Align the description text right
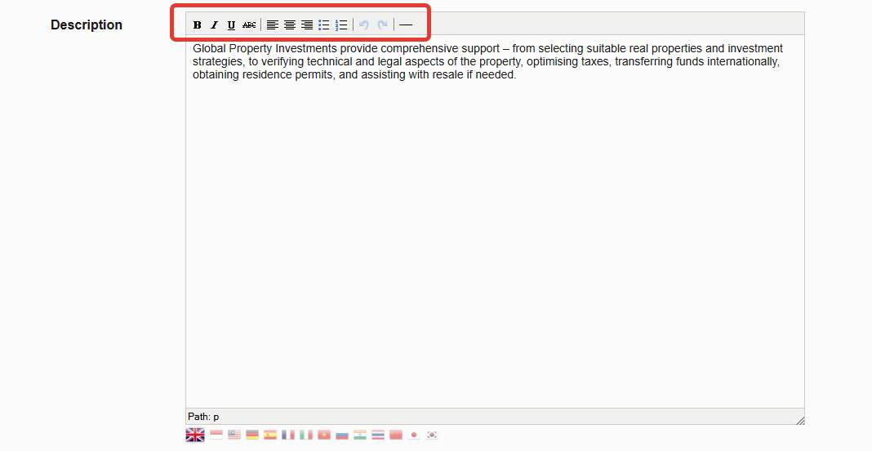The height and width of the screenshot is (451, 872). [x=307, y=25]
